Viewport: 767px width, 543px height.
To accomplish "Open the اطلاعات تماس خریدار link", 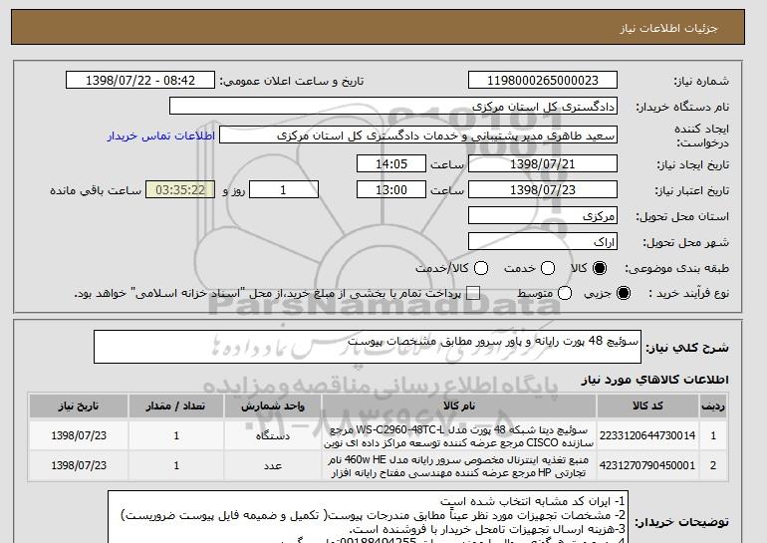I will [x=161, y=136].
